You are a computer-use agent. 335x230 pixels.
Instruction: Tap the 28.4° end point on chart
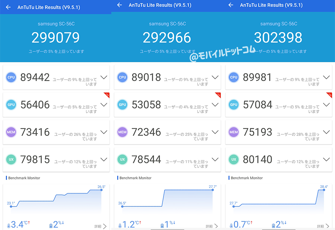pos(324,190)
